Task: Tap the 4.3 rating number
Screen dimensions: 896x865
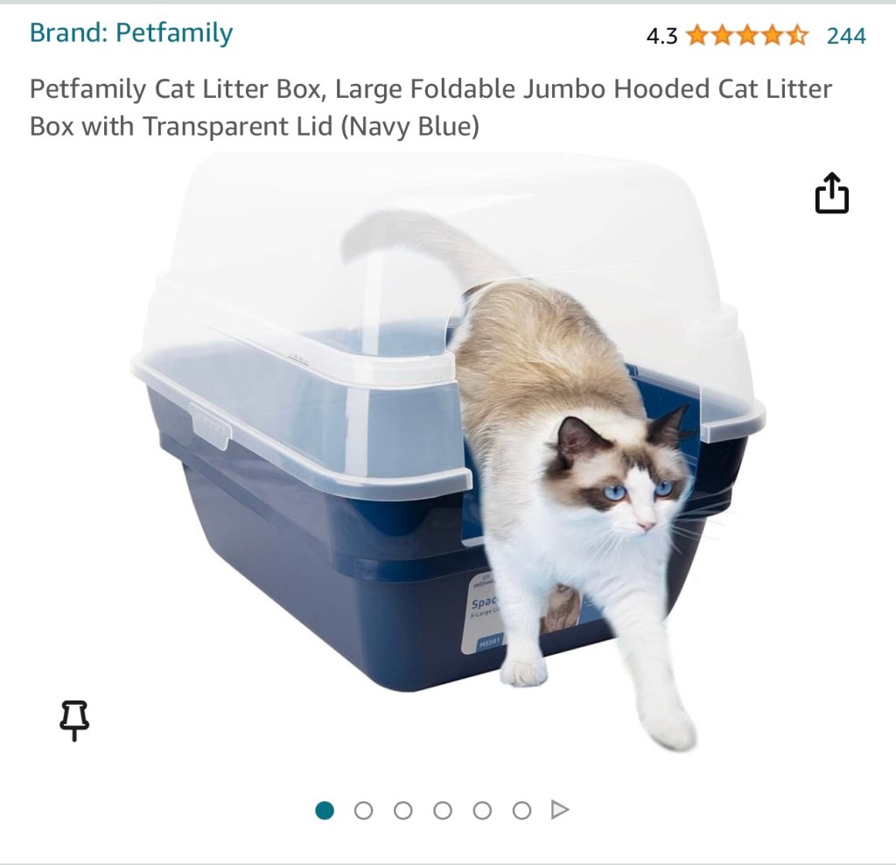Action: tap(661, 36)
